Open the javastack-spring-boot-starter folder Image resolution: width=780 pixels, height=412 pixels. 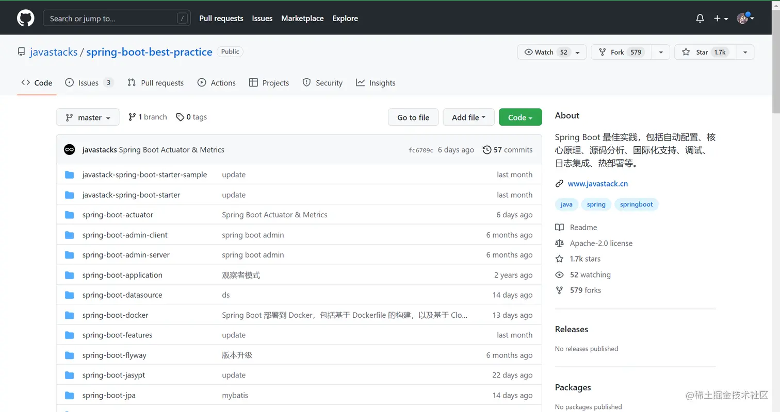tap(131, 195)
